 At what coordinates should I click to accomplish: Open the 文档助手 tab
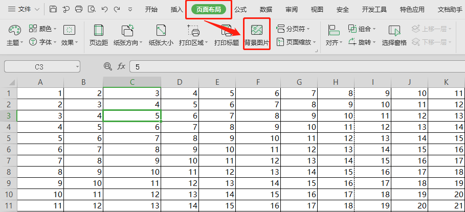[450, 10]
